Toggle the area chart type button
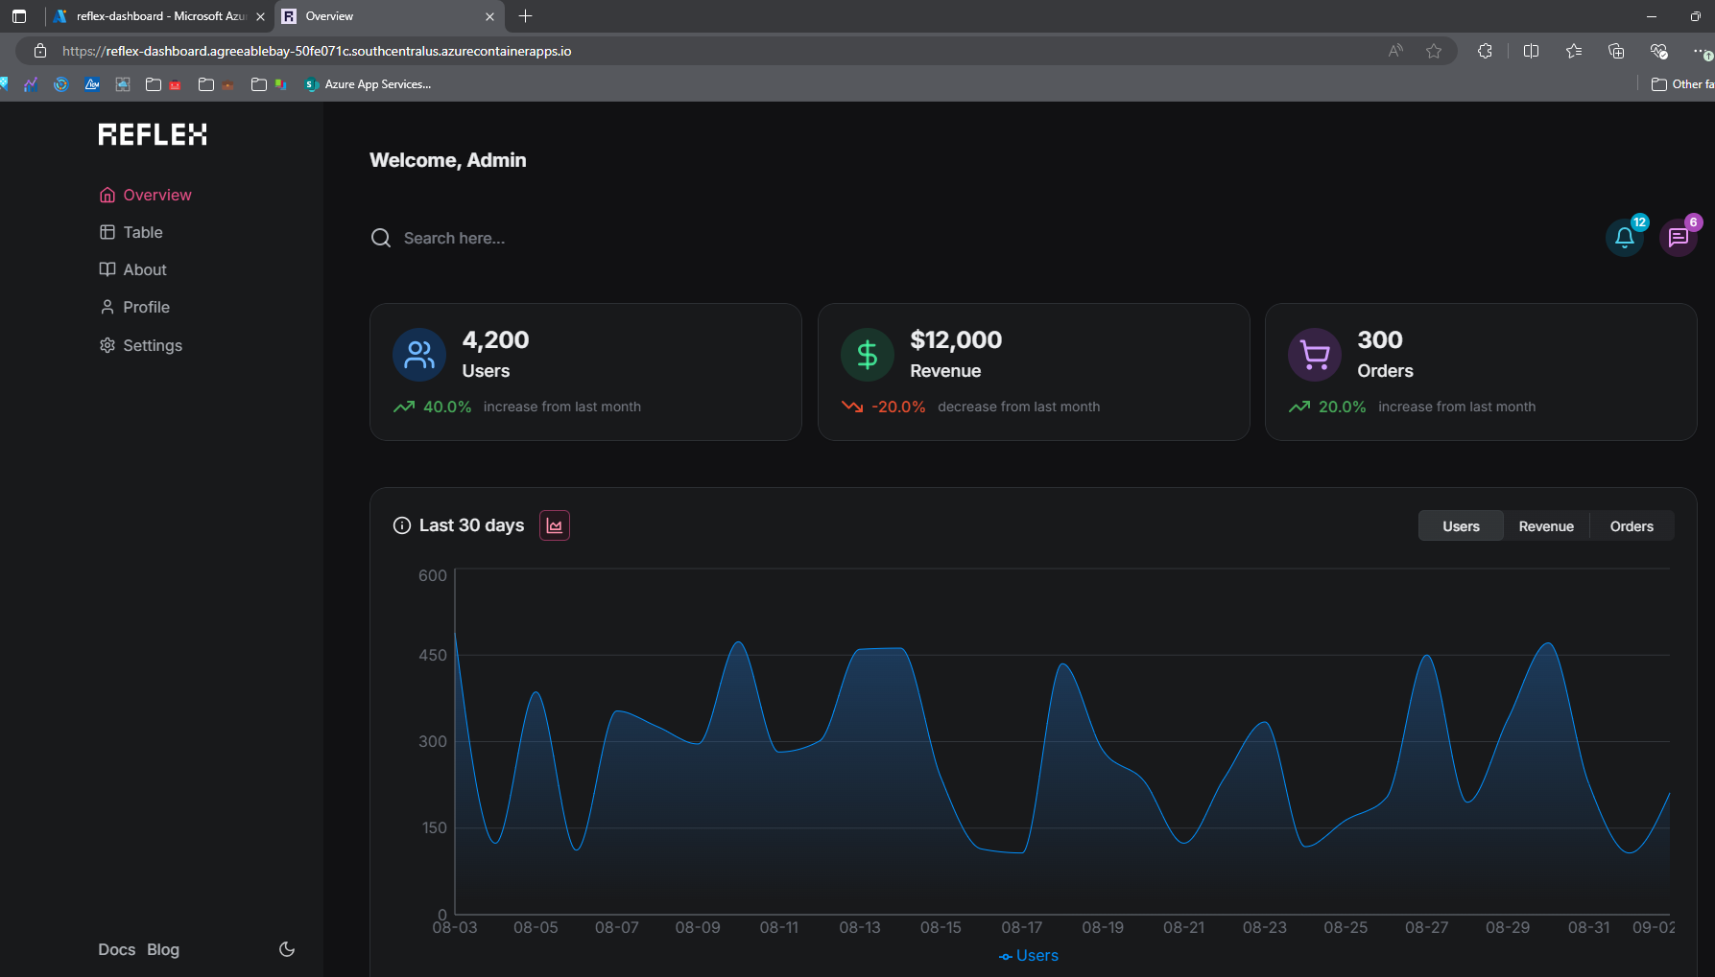Viewport: 1715px width, 977px height. (555, 525)
